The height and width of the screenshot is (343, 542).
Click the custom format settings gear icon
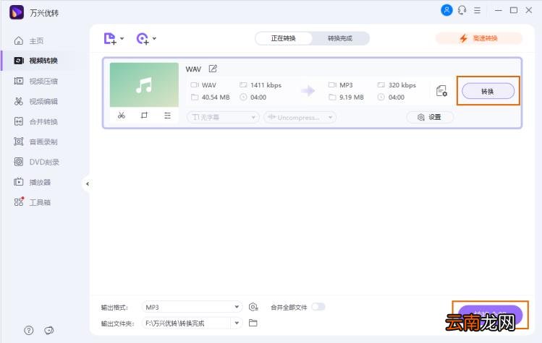tap(253, 307)
